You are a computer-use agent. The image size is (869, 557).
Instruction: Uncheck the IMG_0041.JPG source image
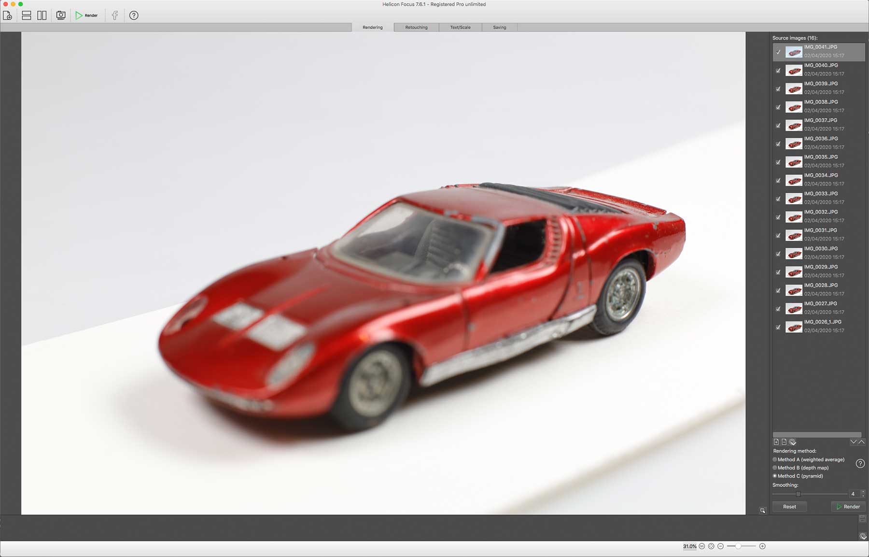pos(778,52)
